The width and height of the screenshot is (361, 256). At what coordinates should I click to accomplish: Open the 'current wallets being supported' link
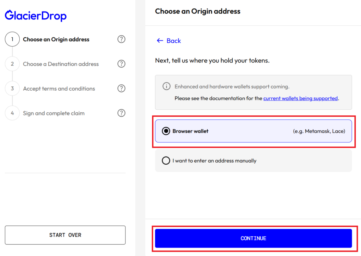pyautogui.click(x=300, y=98)
